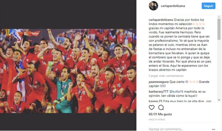This screenshot has height=131, width=222.
Task: Open carlapardolizana profile avatar picture
Action: [x=153, y=6]
